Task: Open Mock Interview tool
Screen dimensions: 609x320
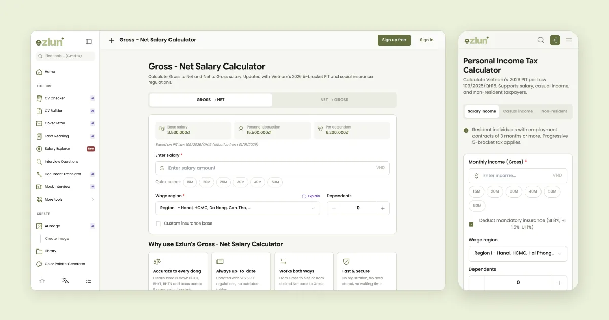Action: [65, 187]
